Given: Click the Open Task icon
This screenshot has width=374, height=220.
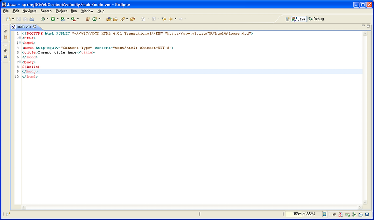Looking at the screenshot, I should [x=115, y=19].
